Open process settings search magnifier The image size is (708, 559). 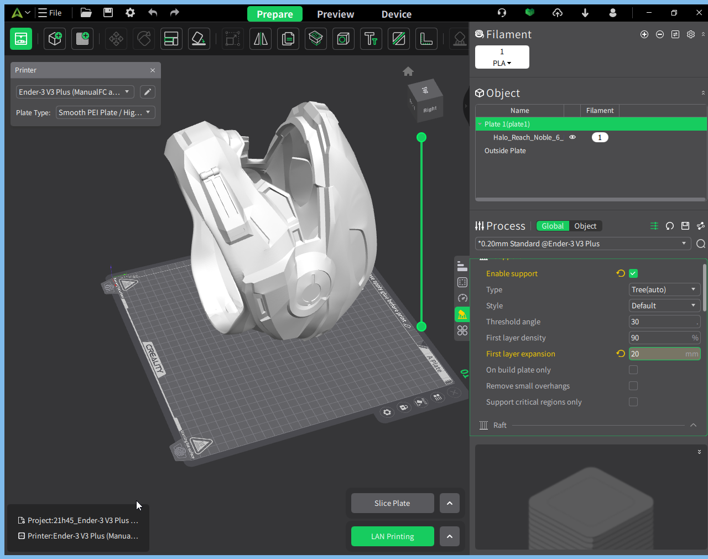click(700, 244)
